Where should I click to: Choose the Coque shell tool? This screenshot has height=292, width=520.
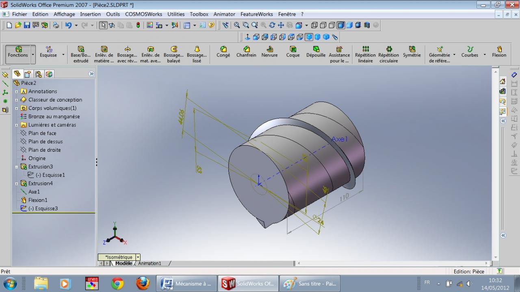tap(293, 52)
